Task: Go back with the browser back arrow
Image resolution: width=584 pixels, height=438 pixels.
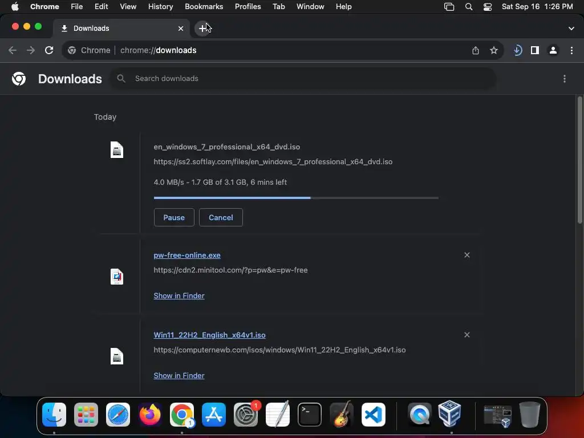Action: (13, 50)
